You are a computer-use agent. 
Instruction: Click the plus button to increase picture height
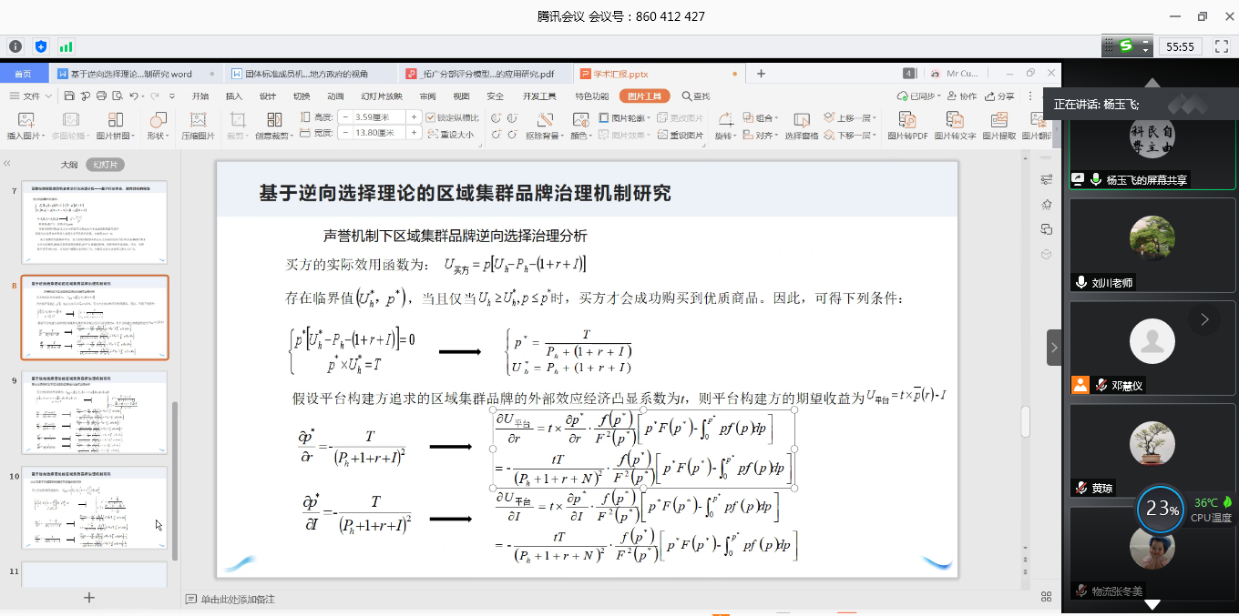[x=415, y=117]
